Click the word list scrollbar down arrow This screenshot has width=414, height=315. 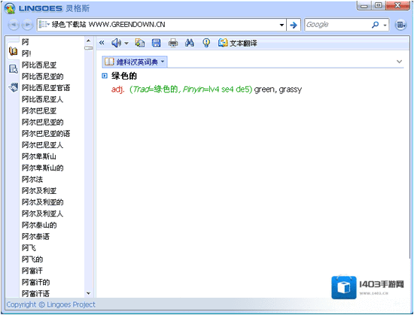click(x=89, y=293)
